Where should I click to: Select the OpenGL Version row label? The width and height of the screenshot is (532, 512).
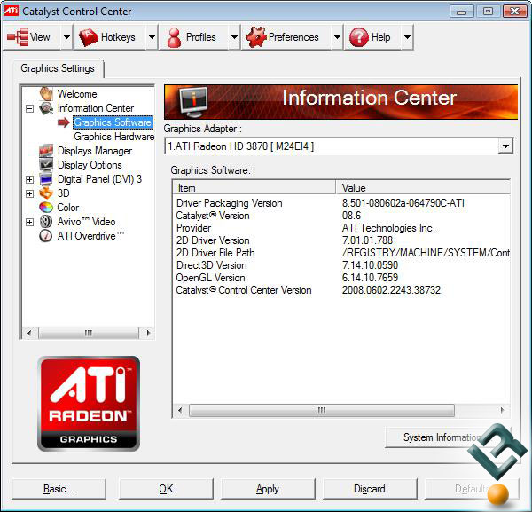pos(210,278)
